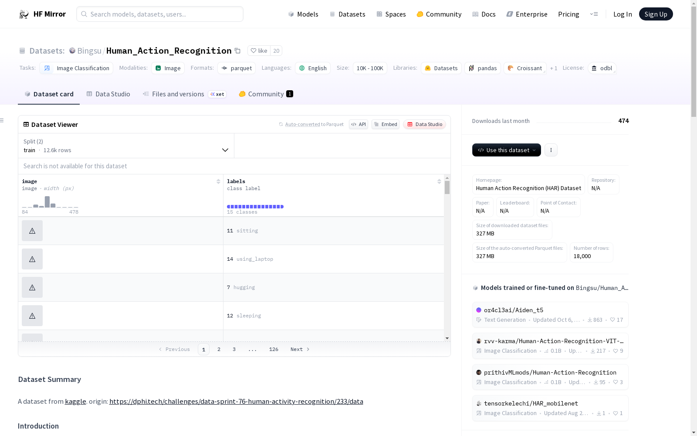
Task: Open prithivMLmods/Human-Action-Recognition model
Action: pyautogui.click(x=550, y=377)
